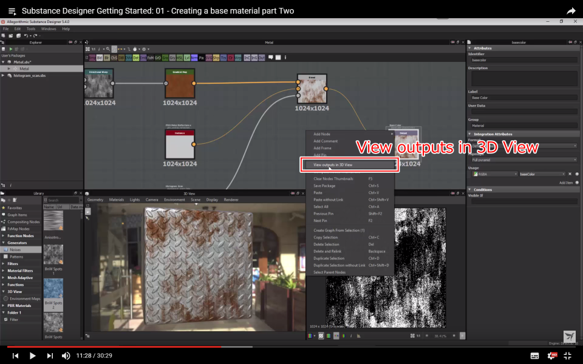Collapse the Generators library category
The image size is (583, 364).
point(4,243)
